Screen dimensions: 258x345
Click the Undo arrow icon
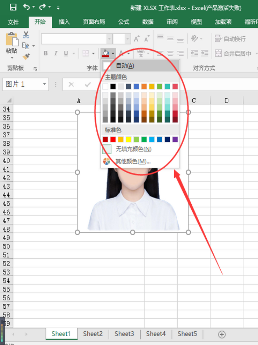pyautogui.click(x=27, y=7)
